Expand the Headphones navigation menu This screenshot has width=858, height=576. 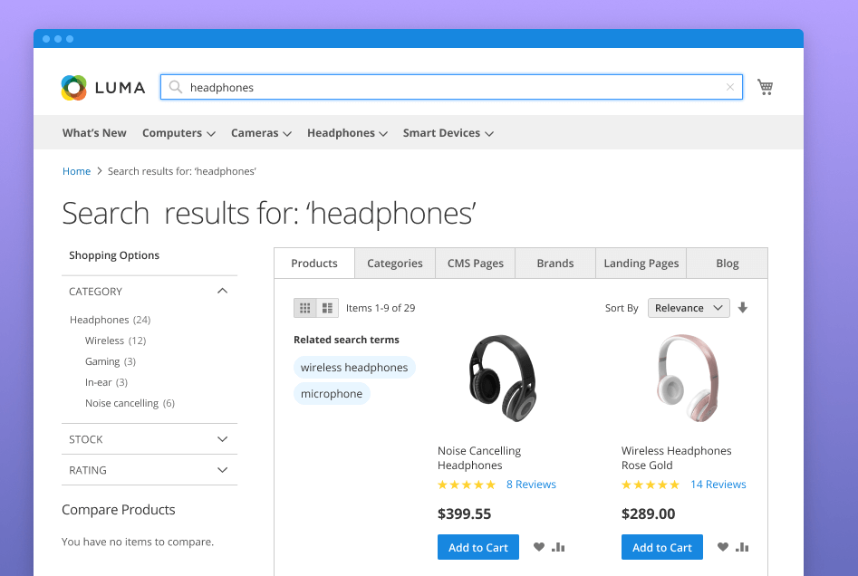(x=347, y=133)
